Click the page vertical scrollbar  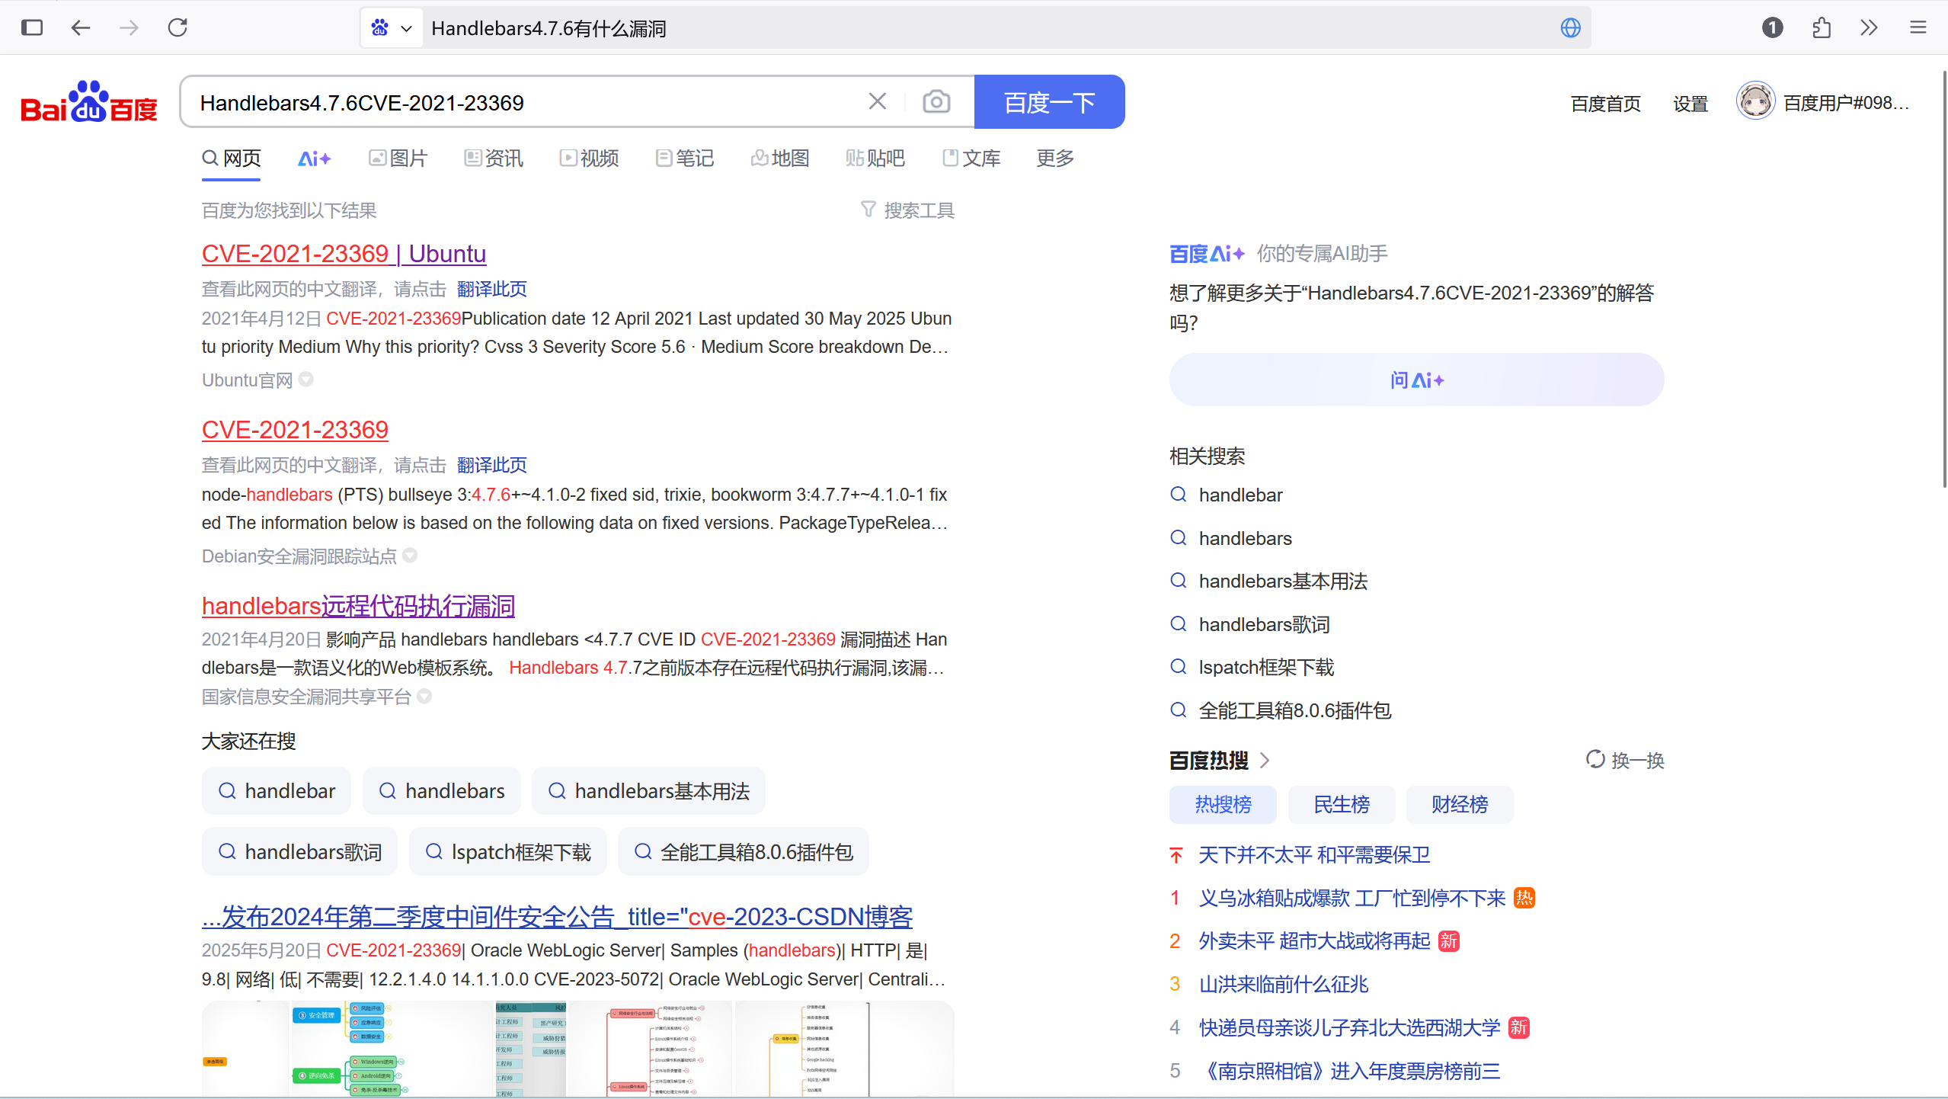(1943, 278)
